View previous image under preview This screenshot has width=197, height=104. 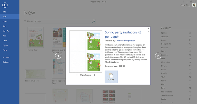(x=77, y=75)
